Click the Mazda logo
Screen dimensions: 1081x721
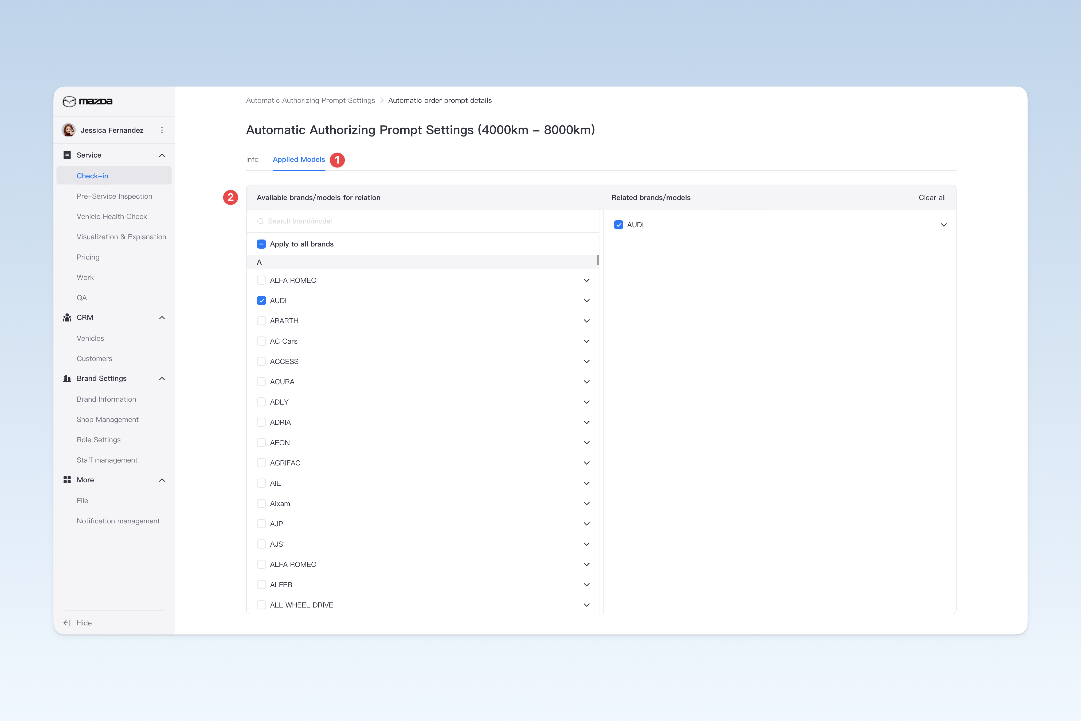click(87, 101)
